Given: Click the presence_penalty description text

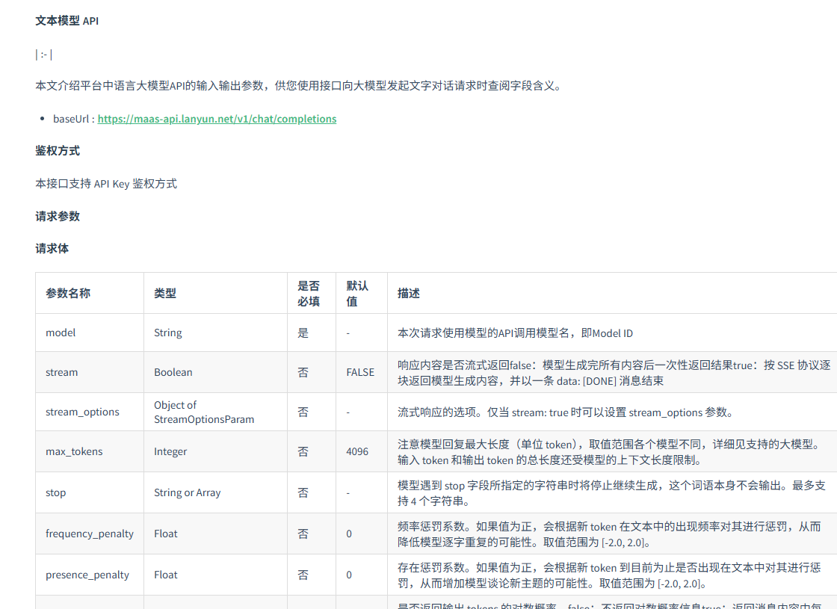Looking at the screenshot, I should pyautogui.click(x=609, y=575).
